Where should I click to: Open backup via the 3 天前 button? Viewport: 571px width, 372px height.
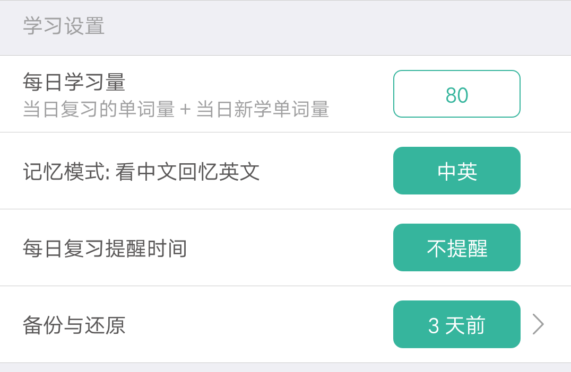[x=457, y=324]
